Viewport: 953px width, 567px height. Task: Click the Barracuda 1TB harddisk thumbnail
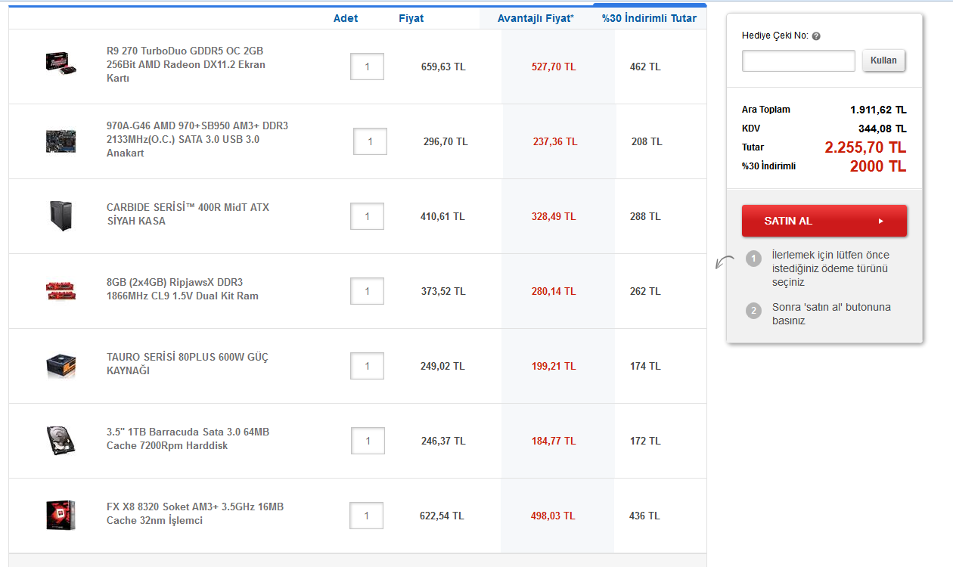(x=61, y=440)
